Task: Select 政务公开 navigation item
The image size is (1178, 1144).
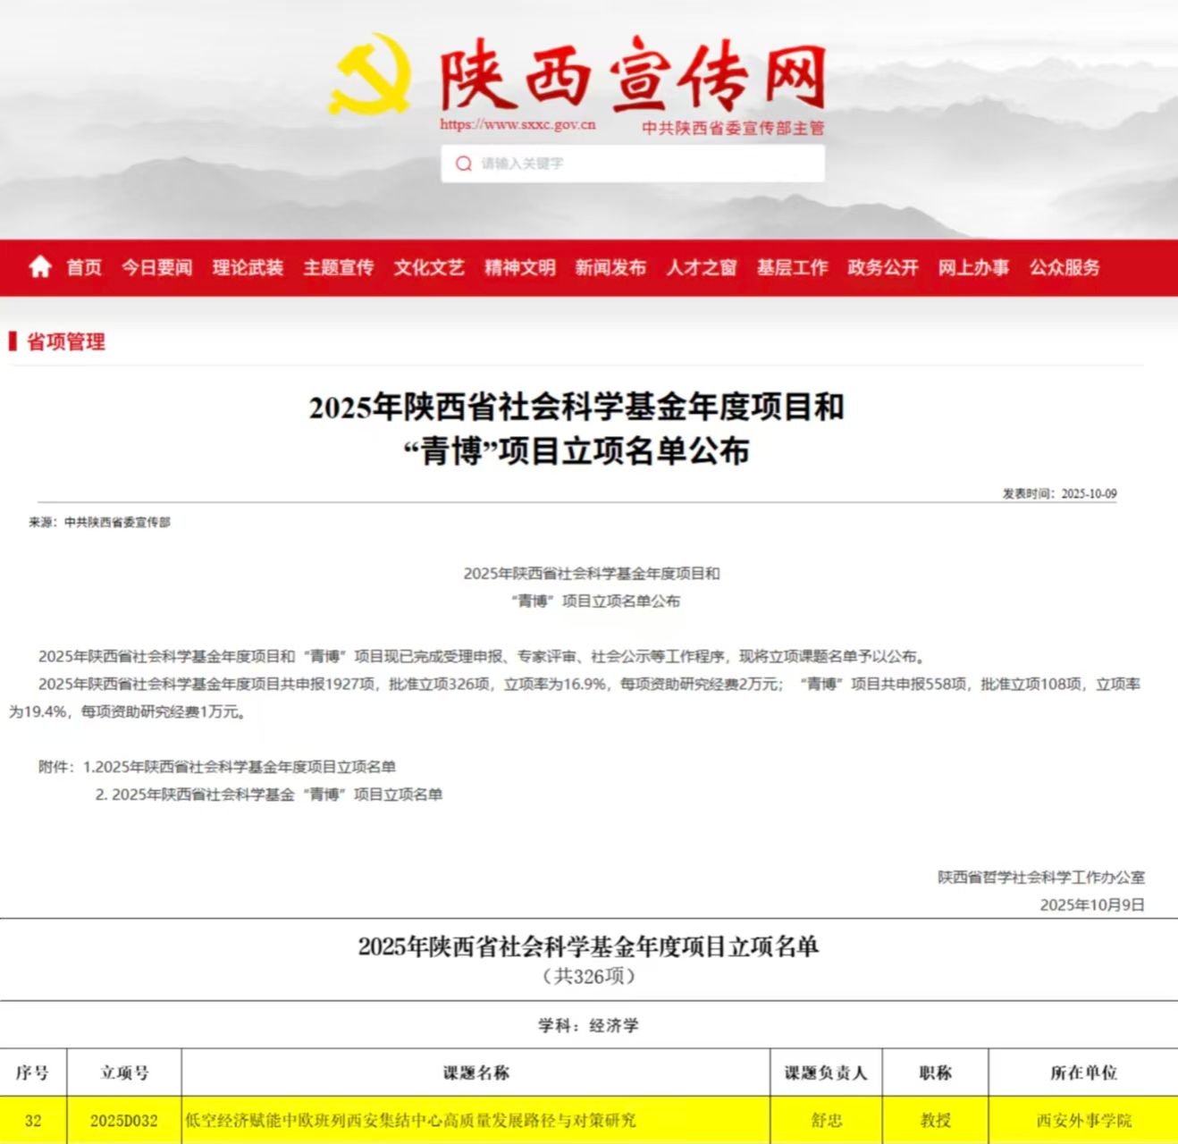Action: [883, 267]
